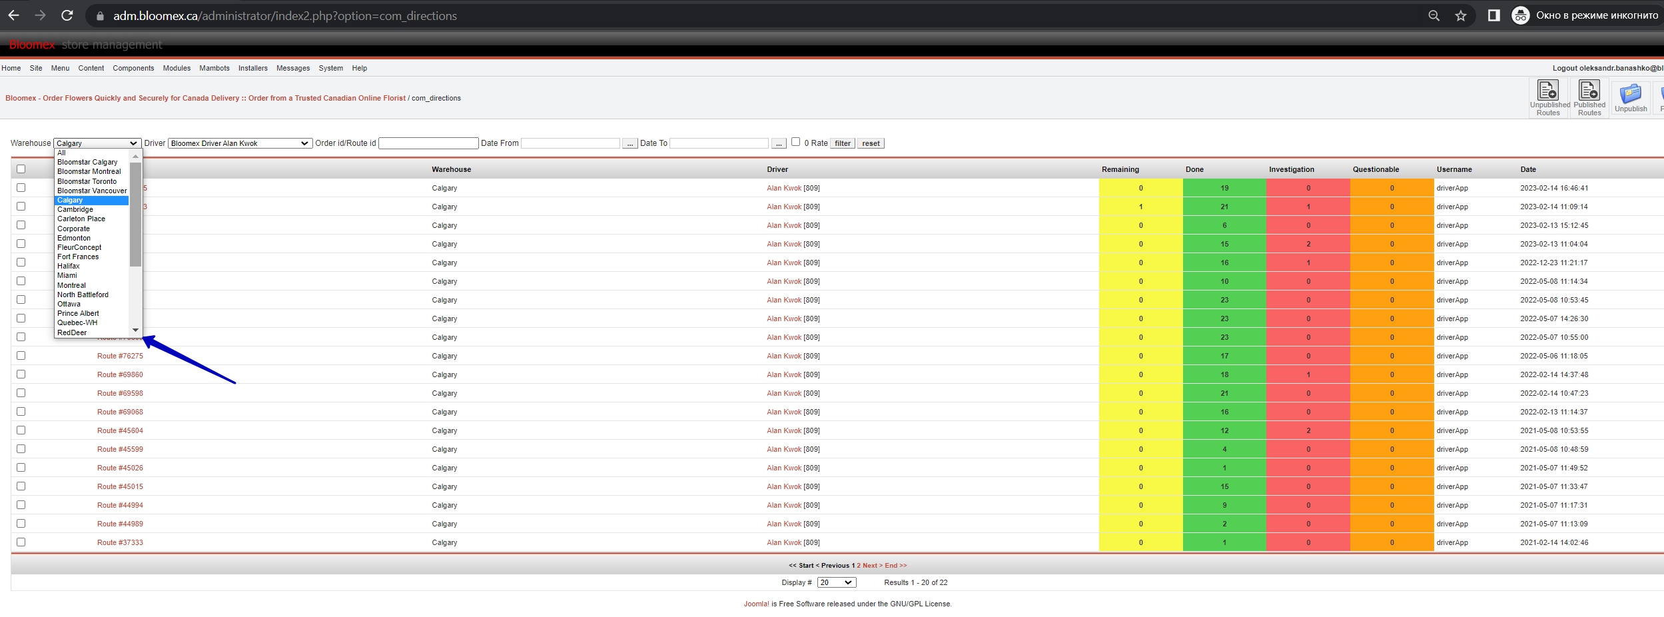Click Done value 19 in first row
1664x617 pixels.
pyautogui.click(x=1224, y=188)
